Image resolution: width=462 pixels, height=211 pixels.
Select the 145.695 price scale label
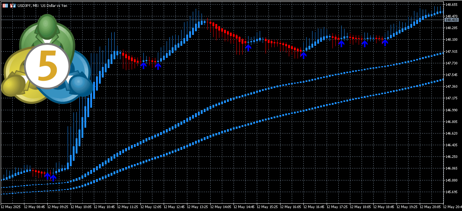[451, 192]
